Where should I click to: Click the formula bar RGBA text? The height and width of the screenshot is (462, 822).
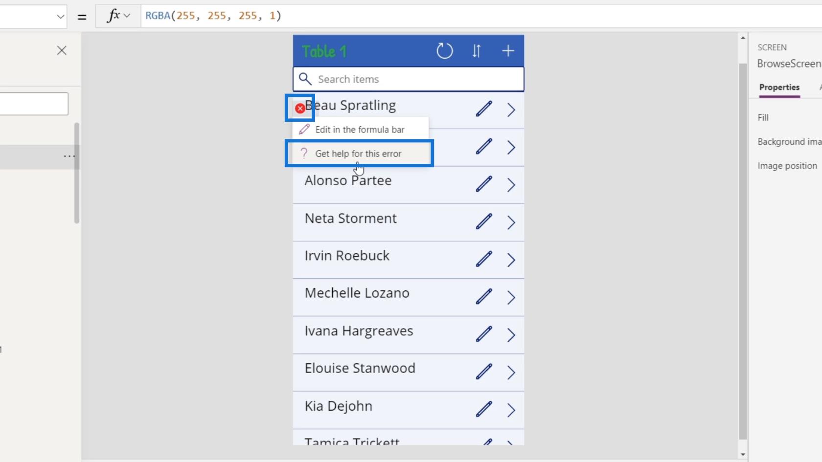[213, 16]
